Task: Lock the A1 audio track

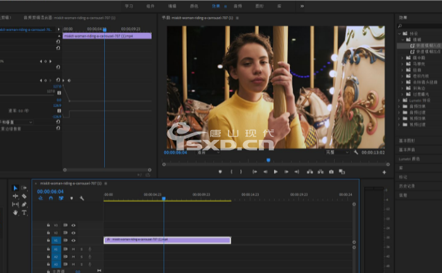Action: click(49, 249)
